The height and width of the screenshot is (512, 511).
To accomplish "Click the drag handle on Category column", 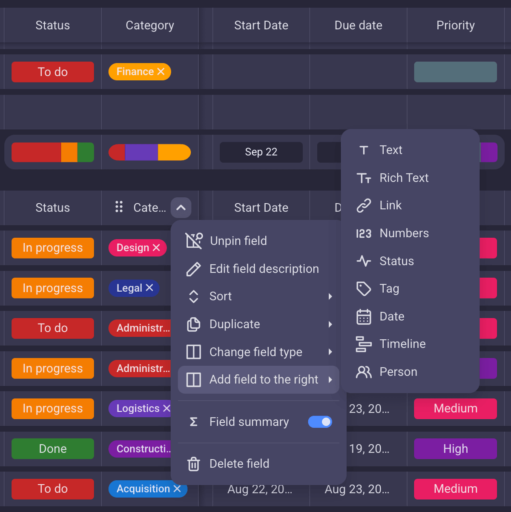I will pos(119,207).
